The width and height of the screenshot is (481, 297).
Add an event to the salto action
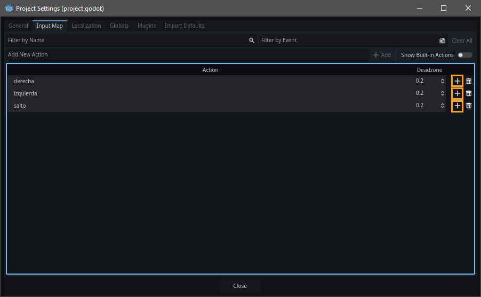[457, 106]
